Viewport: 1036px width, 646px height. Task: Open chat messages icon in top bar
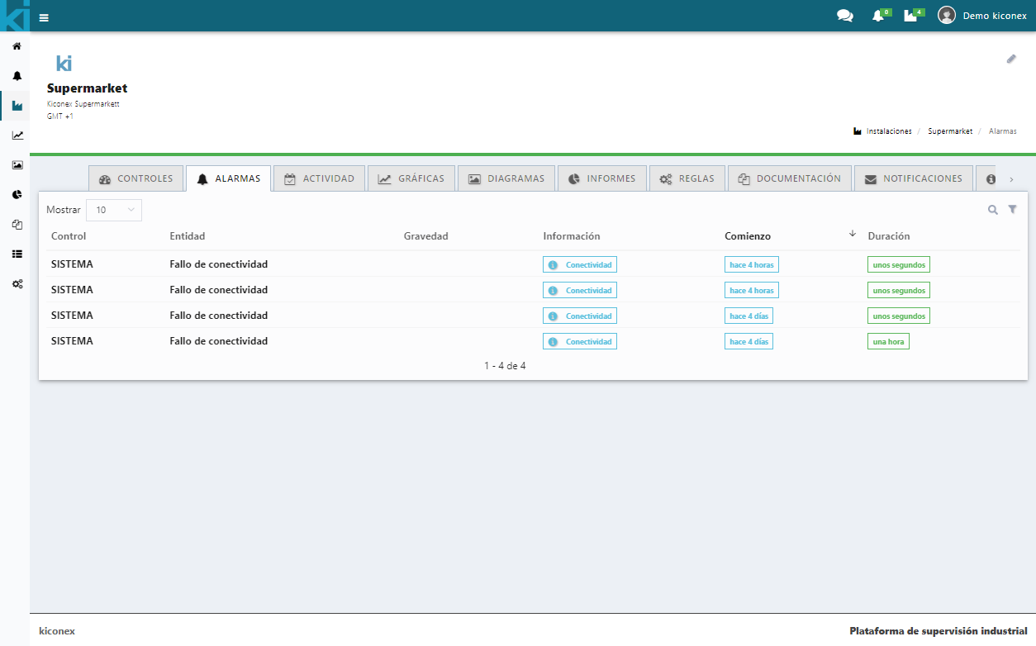844,16
